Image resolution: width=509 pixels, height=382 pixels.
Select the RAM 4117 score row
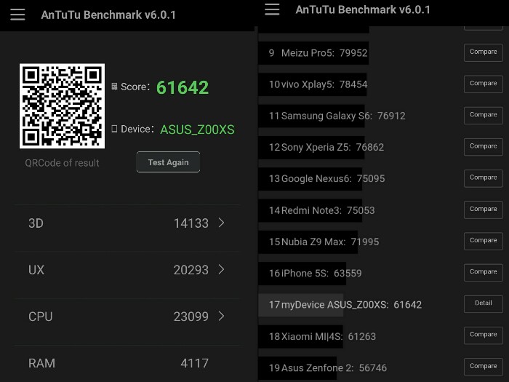[x=127, y=363]
